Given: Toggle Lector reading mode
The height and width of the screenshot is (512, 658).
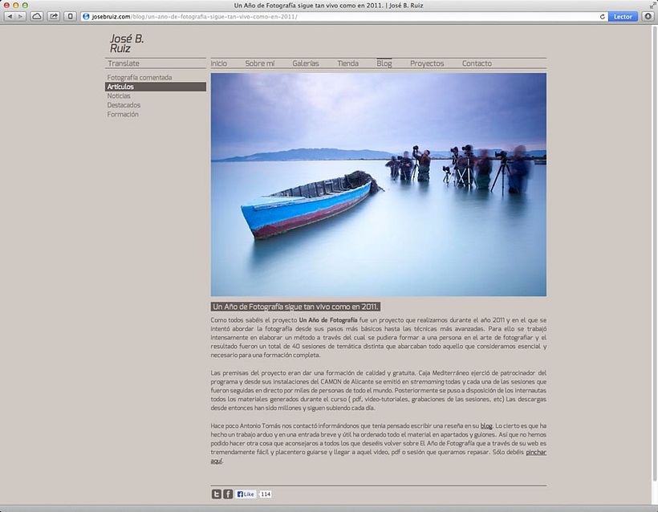Looking at the screenshot, I should click(x=623, y=15).
